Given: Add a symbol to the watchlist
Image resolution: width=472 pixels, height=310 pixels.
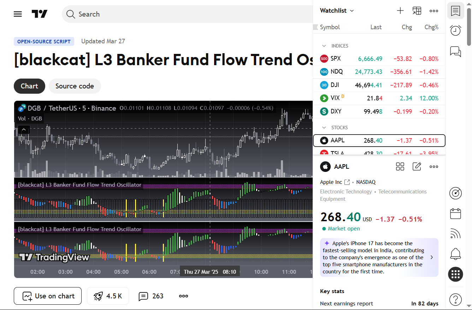Looking at the screenshot, I should tap(400, 11).
